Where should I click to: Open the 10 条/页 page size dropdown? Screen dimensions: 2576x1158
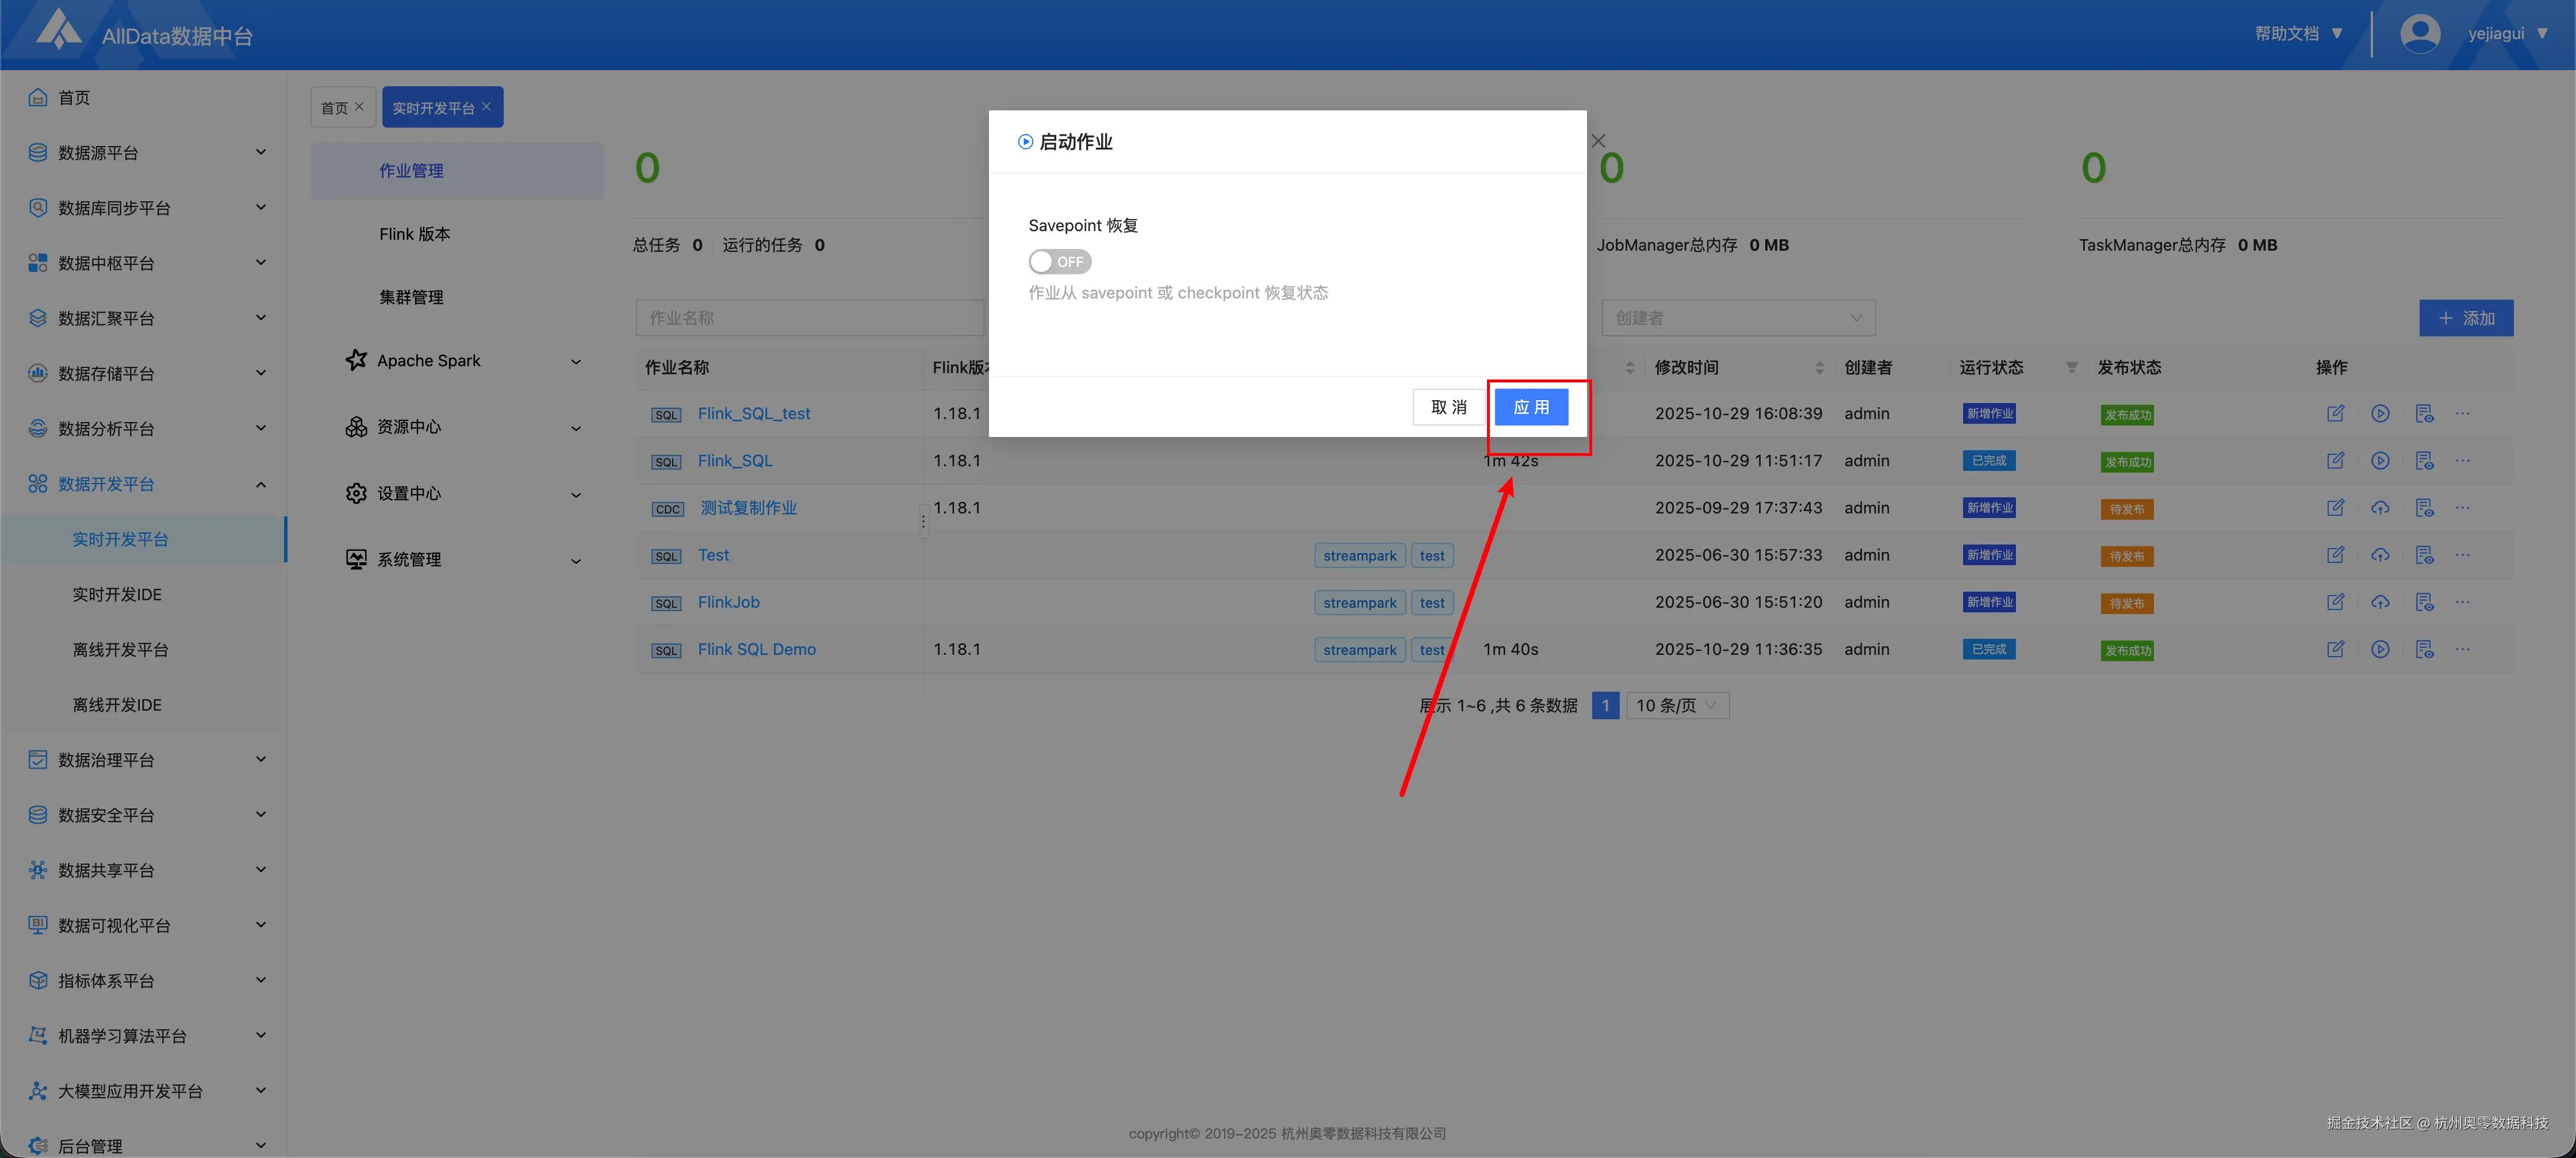[x=1677, y=706]
